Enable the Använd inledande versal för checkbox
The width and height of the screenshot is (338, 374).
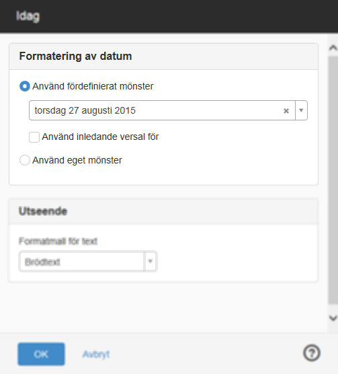pyautogui.click(x=34, y=137)
